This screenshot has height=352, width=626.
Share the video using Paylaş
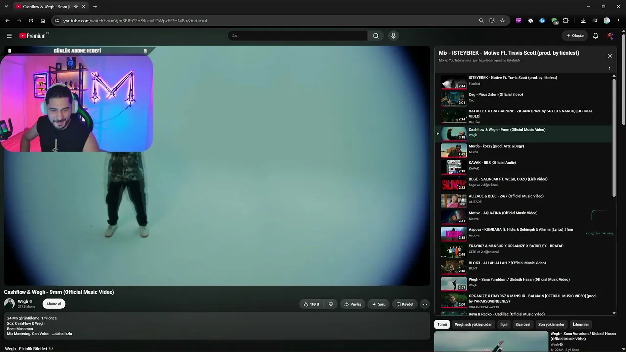tap(352, 304)
